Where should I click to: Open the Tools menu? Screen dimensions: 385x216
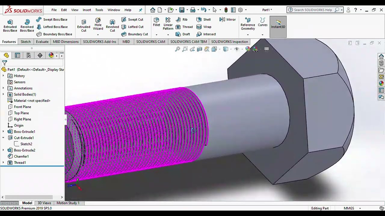[x=99, y=10]
